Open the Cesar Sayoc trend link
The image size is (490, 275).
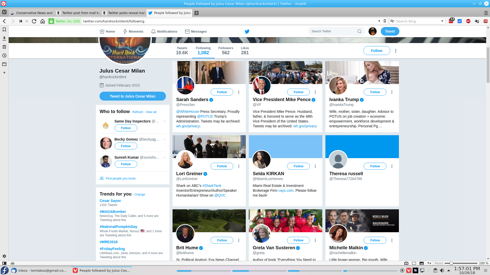(110, 201)
